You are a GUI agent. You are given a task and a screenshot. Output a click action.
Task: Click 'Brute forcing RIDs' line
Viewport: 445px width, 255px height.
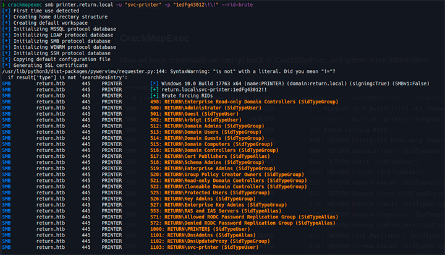[x=187, y=95]
